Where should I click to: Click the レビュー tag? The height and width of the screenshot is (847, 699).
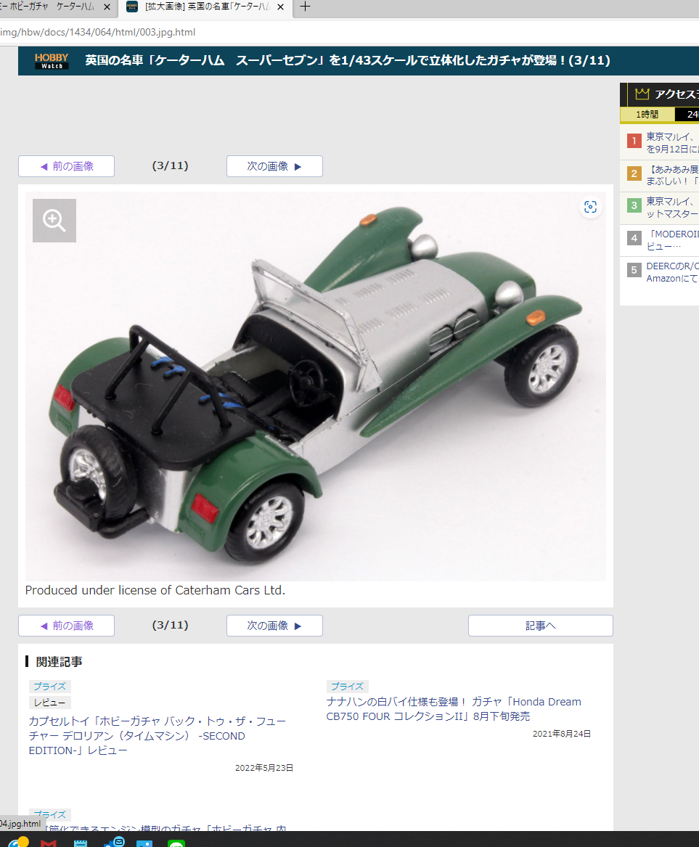49,703
